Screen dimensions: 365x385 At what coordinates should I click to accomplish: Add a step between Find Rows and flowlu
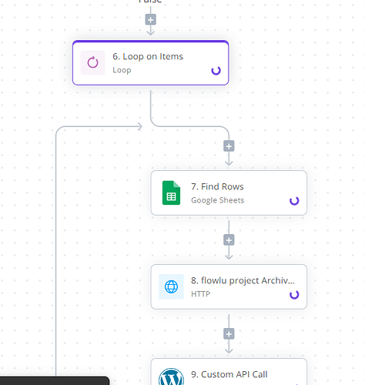pos(229,240)
